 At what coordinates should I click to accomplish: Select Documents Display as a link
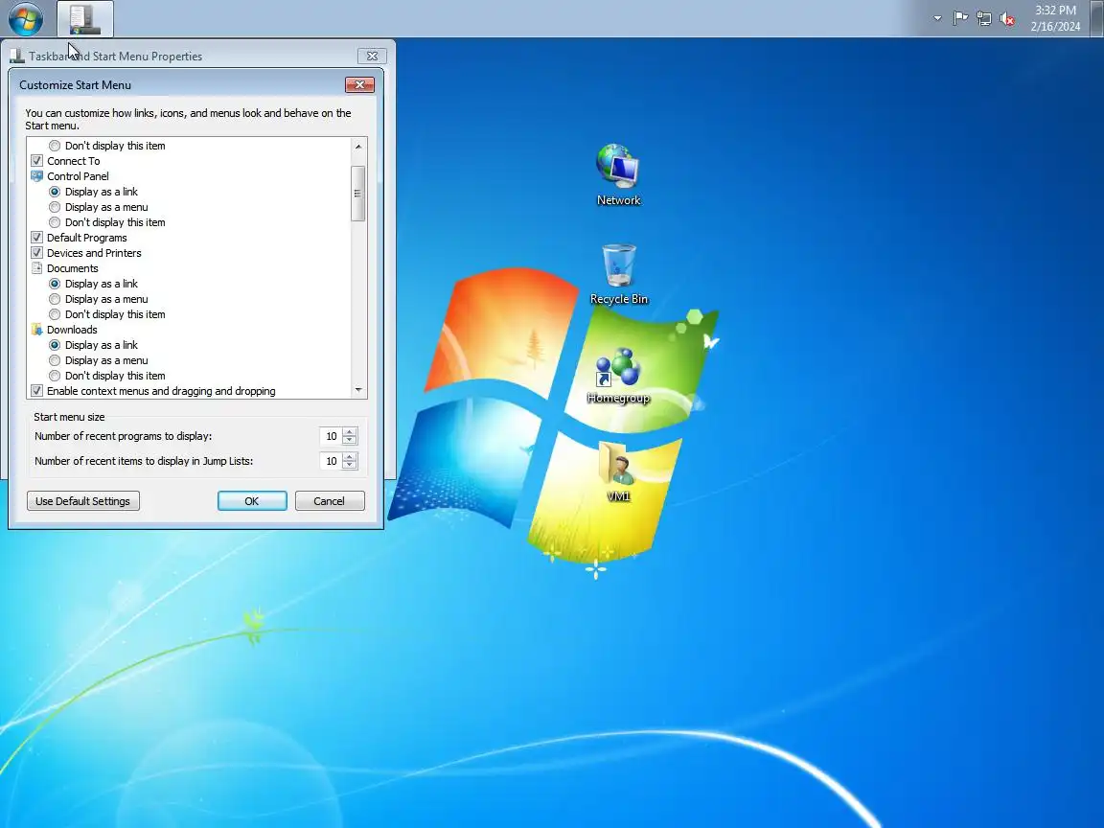55,284
